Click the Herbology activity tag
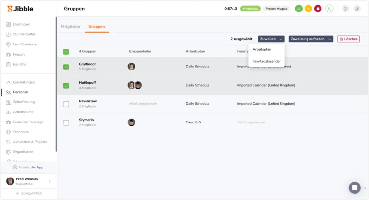 (x=250, y=9)
